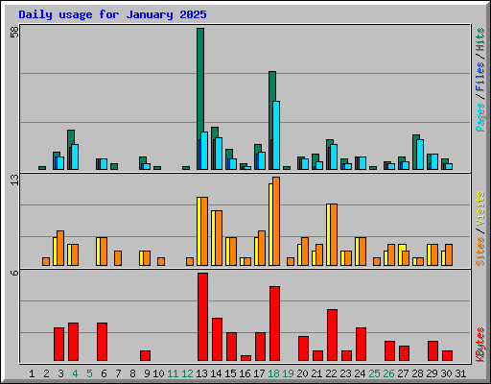The height and width of the screenshot is (384, 491).
Task: Click the yellow 'Visits' legend label
Action: click(479, 208)
